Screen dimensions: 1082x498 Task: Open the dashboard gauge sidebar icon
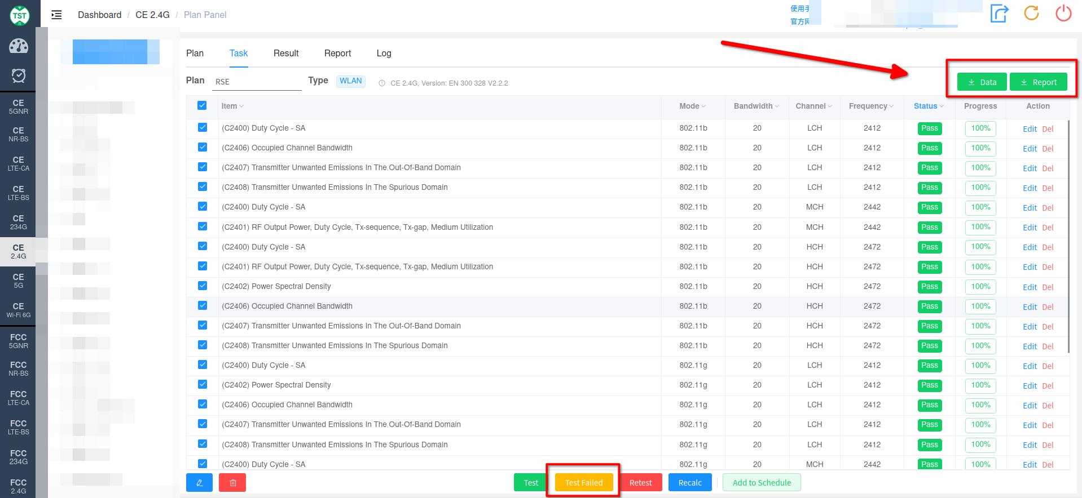coord(18,46)
